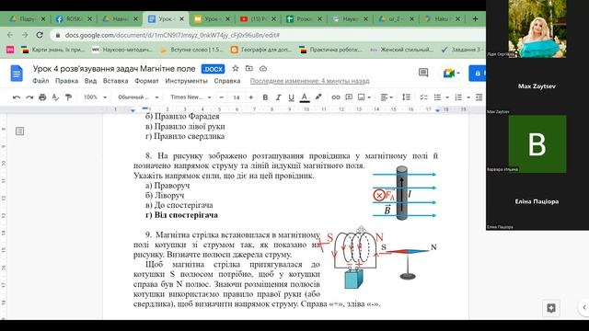Click the Undo icon in the toolbar

pos(17,97)
